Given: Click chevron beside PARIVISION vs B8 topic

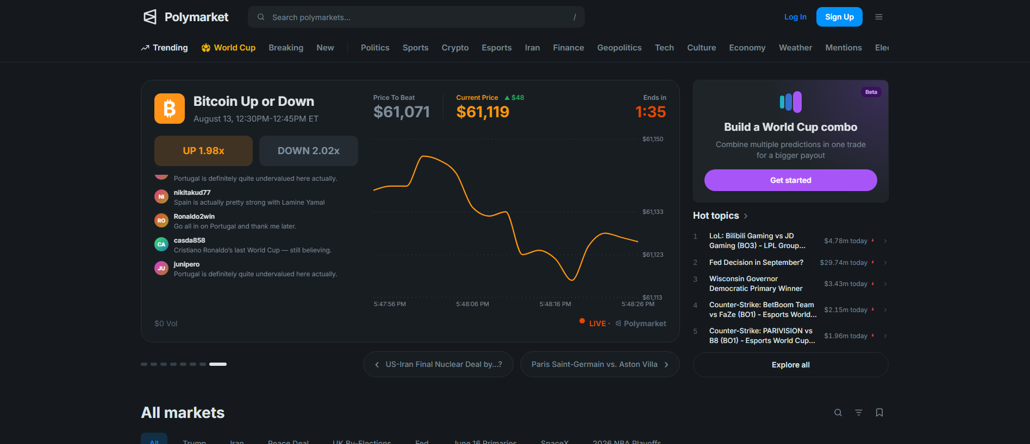Looking at the screenshot, I should tap(885, 336).
